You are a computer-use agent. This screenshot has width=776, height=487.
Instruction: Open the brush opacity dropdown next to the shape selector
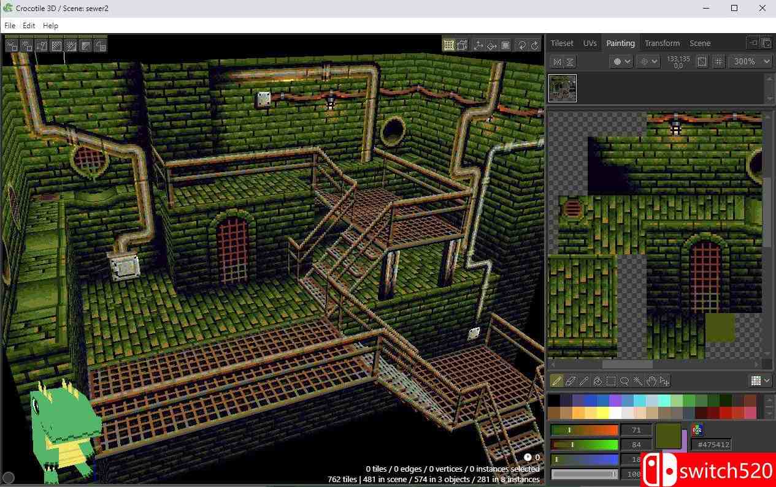(x=648, y=61)
